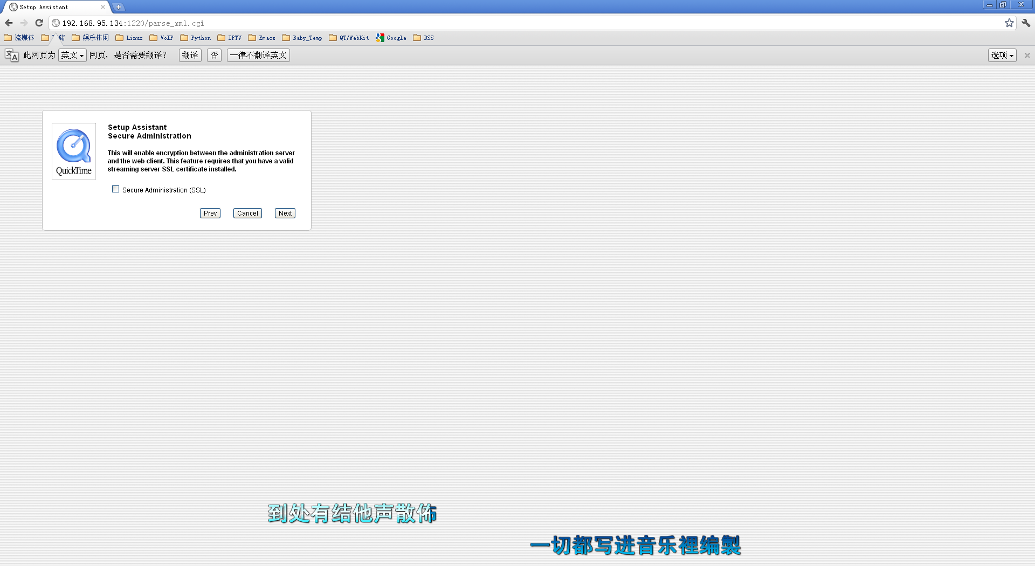The width and height of the screenshot is (1035, 566).
Task: Open the 选项 options dropdown
Action: (x=1002, y=55)
